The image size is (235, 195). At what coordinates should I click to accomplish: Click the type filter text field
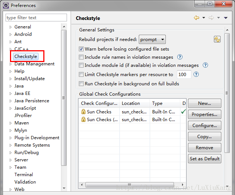36,18
